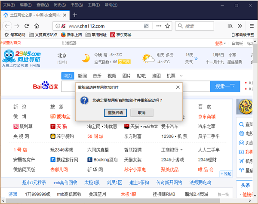Image resolution: width=258 pixels, height=204 pixels.
Task: Show more tools overflow chevron
Action: coord(240,26)
